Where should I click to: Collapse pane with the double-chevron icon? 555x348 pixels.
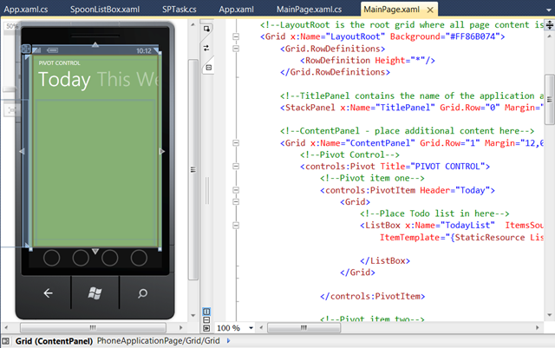click(206, 328)
